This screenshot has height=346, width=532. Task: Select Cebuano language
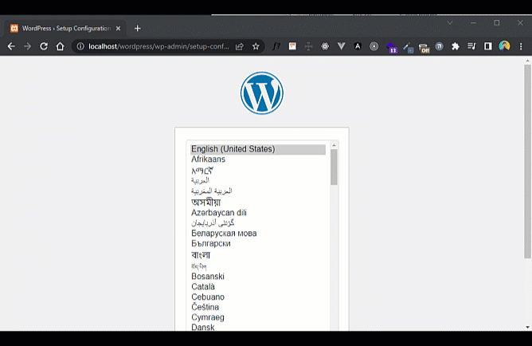point(258,297)
